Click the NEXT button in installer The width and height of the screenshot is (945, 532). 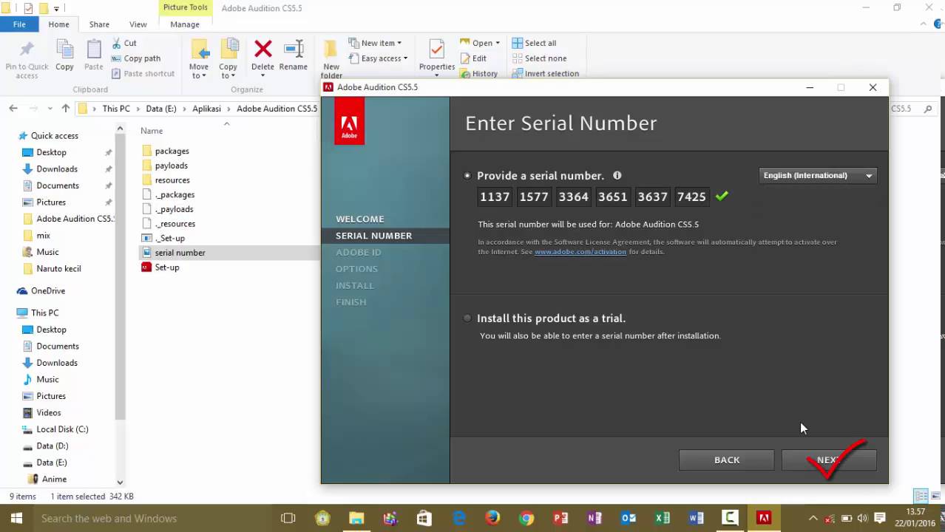coord(829,460)
